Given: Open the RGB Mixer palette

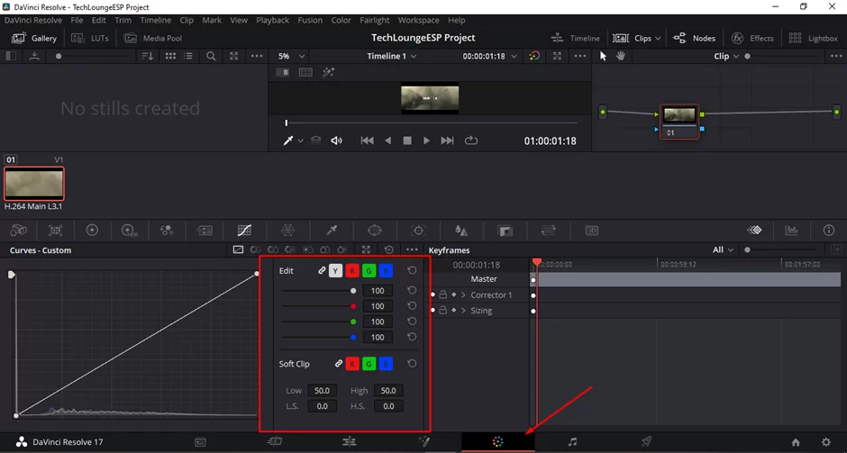Looking at the screenshot, I should (167, 231).
